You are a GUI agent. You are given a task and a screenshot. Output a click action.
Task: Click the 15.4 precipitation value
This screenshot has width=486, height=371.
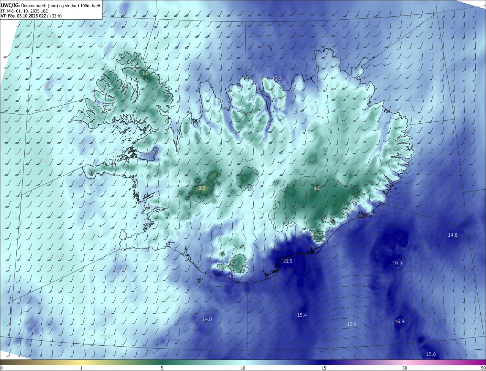click(x=302, y=315)
